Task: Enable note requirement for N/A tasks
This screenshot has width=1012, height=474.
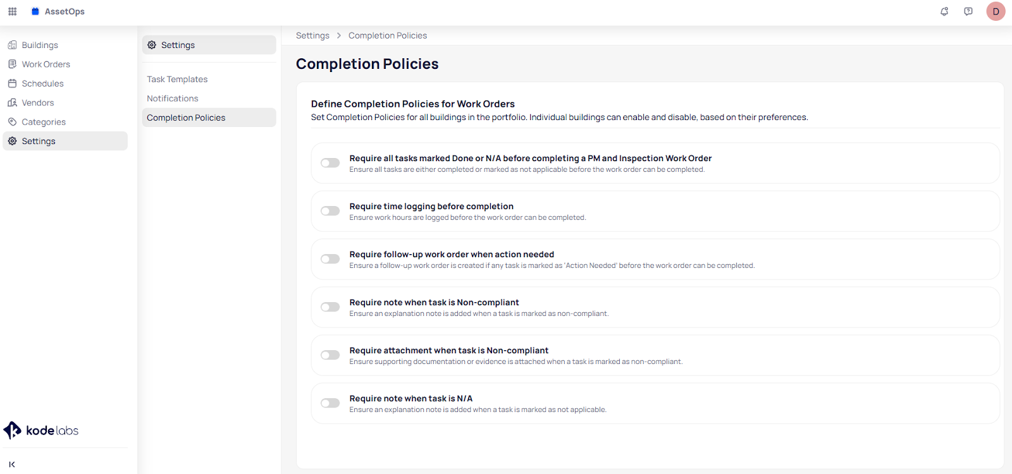Action: 330,403
